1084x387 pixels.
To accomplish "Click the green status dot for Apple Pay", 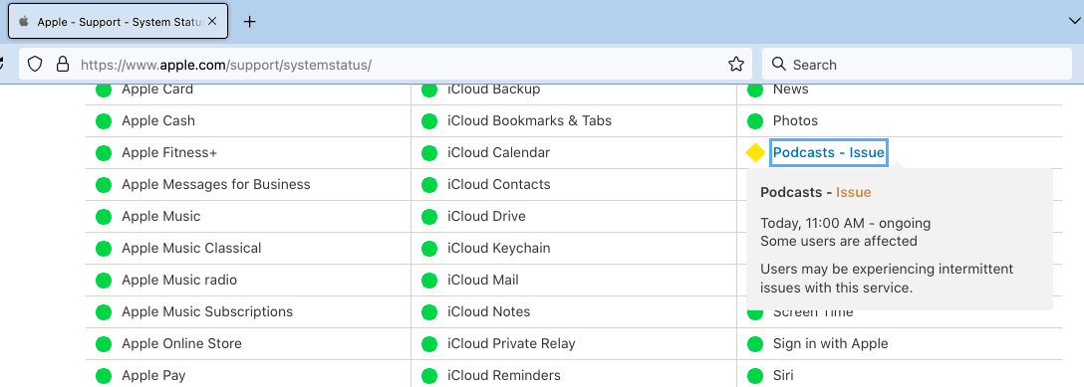I will (x=104, y=376).
